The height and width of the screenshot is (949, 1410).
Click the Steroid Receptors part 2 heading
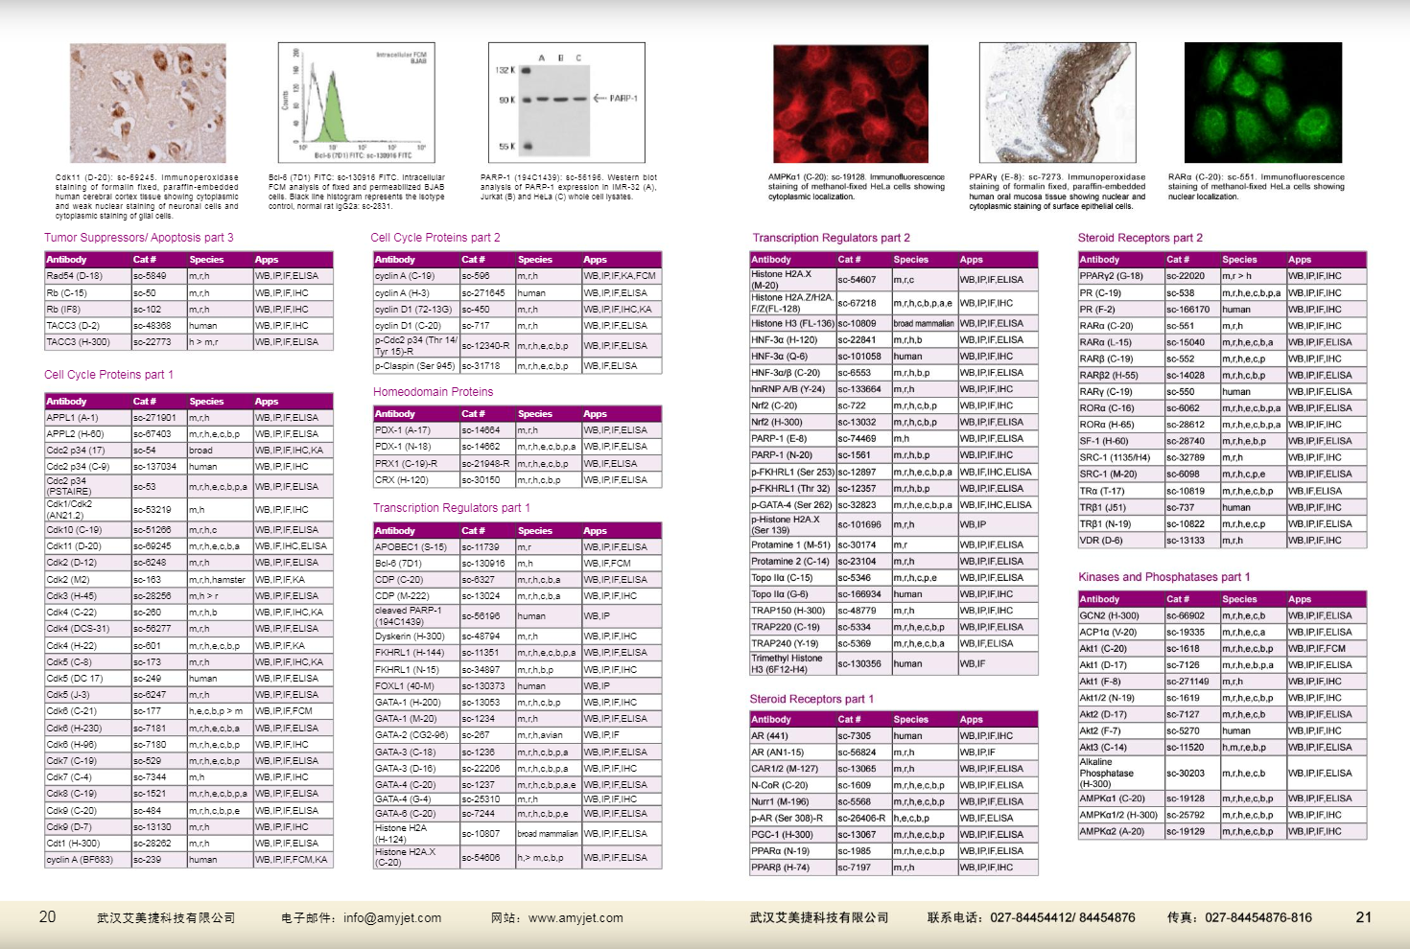[x=1140, y=238]
